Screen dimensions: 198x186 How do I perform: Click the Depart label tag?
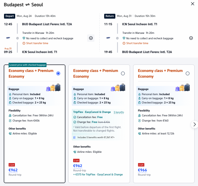point(9,16)
